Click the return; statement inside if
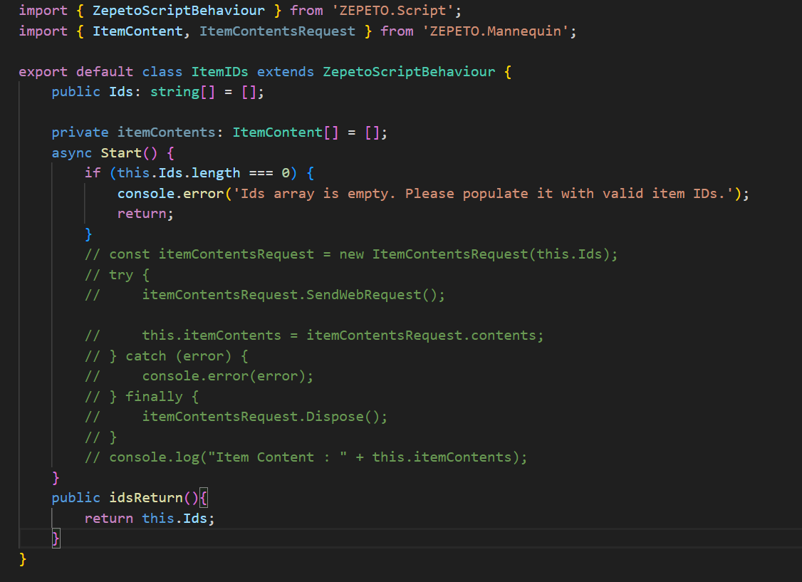The image size is (802, 582). (145, 214)
